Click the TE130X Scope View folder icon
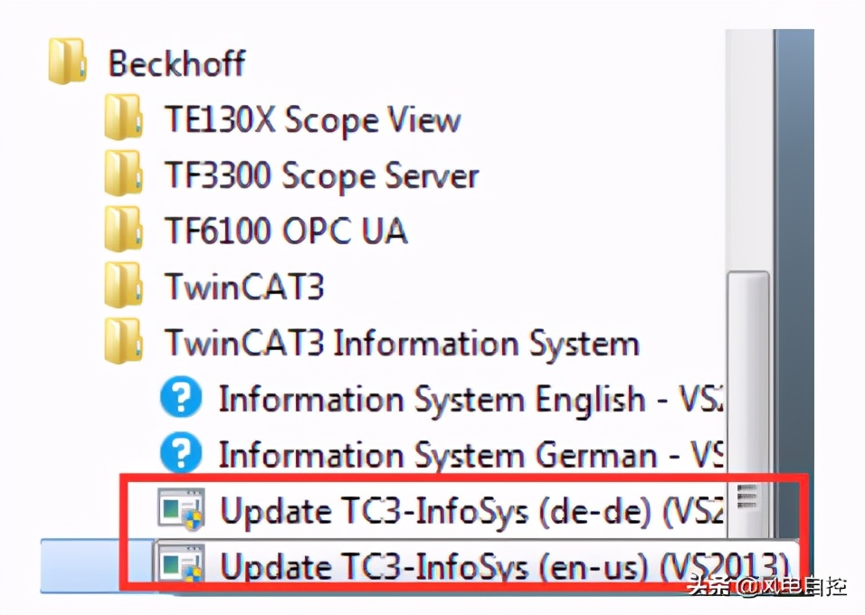The height and width of the screenshot is (615, 865). (x=123, y=119)
